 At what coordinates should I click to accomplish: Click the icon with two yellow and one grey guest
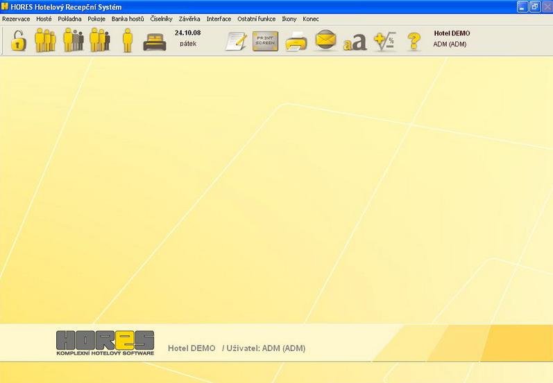(99, 41)
